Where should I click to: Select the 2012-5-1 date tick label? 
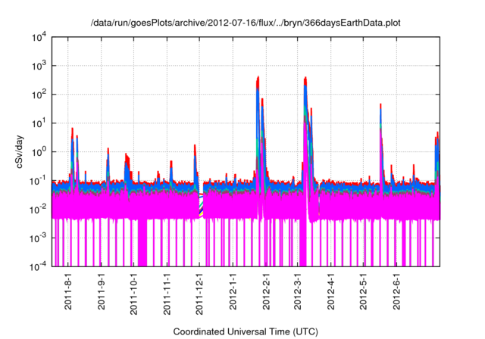(x=364, y=291)
